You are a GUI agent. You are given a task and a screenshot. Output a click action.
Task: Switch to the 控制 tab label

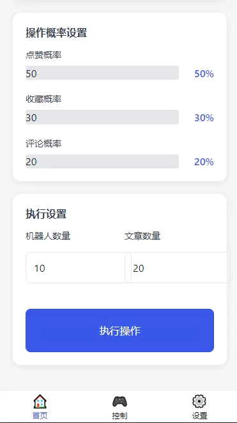119,415
